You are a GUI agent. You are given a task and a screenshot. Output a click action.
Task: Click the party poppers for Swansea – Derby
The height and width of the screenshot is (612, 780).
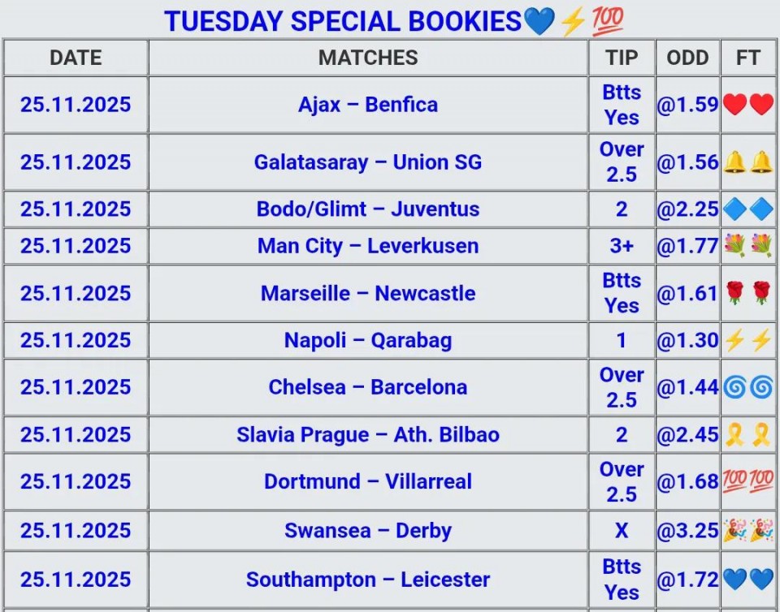748,531
